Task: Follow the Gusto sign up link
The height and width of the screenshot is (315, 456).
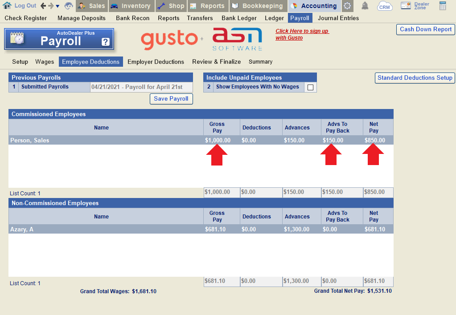Action: coord(302,34)
